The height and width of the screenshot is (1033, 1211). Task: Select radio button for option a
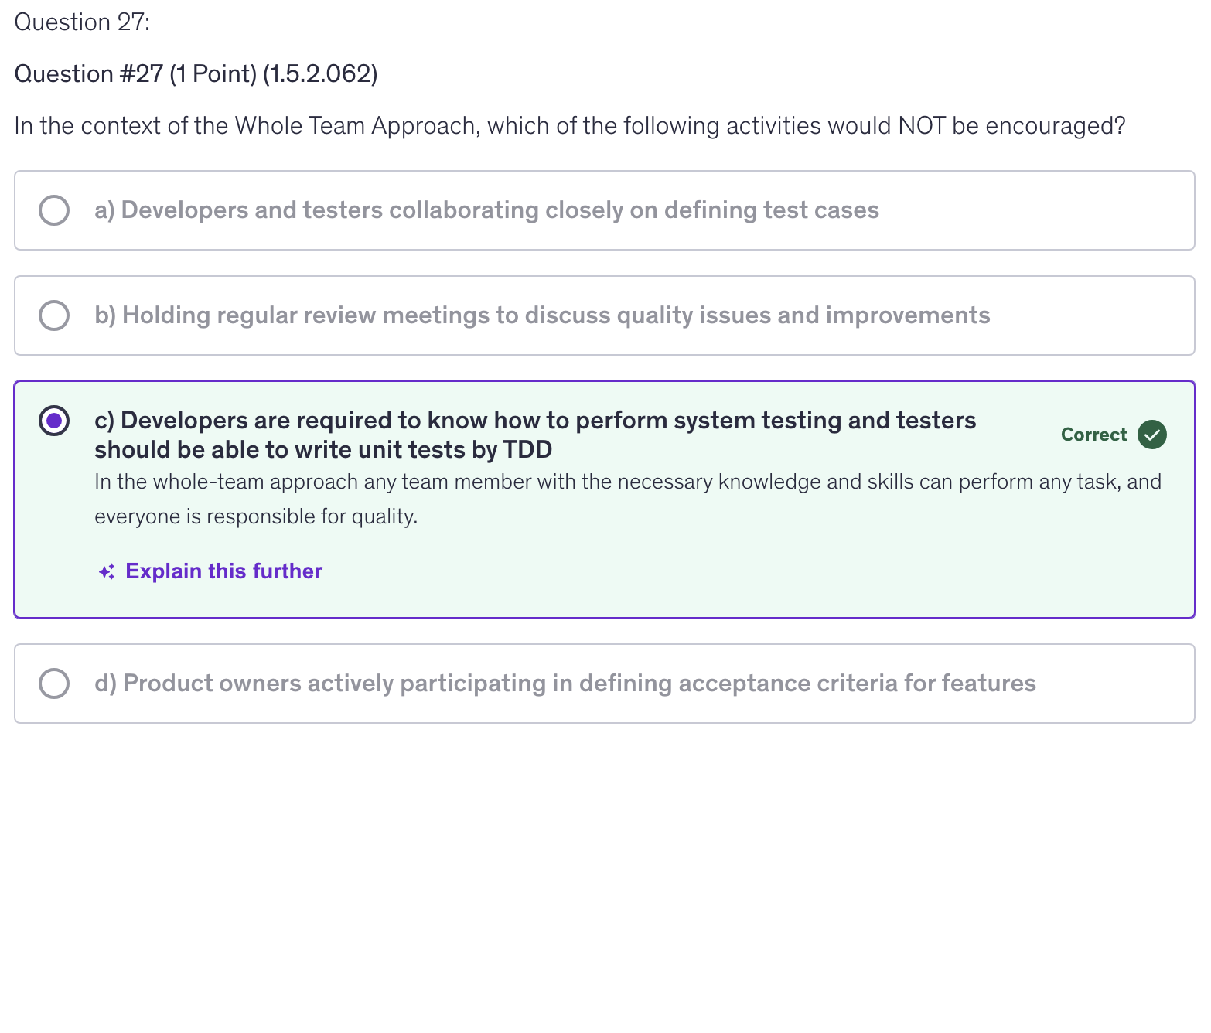tap(54, 210)
